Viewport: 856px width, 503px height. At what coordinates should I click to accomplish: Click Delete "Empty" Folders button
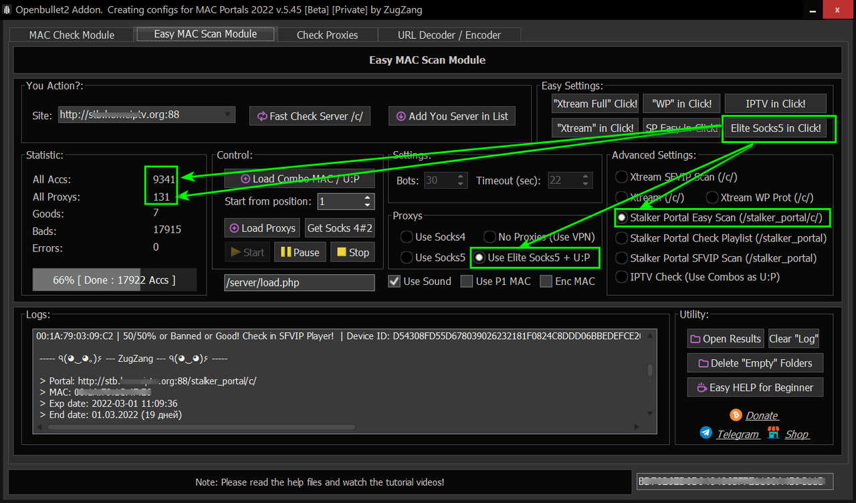[755, 363]
